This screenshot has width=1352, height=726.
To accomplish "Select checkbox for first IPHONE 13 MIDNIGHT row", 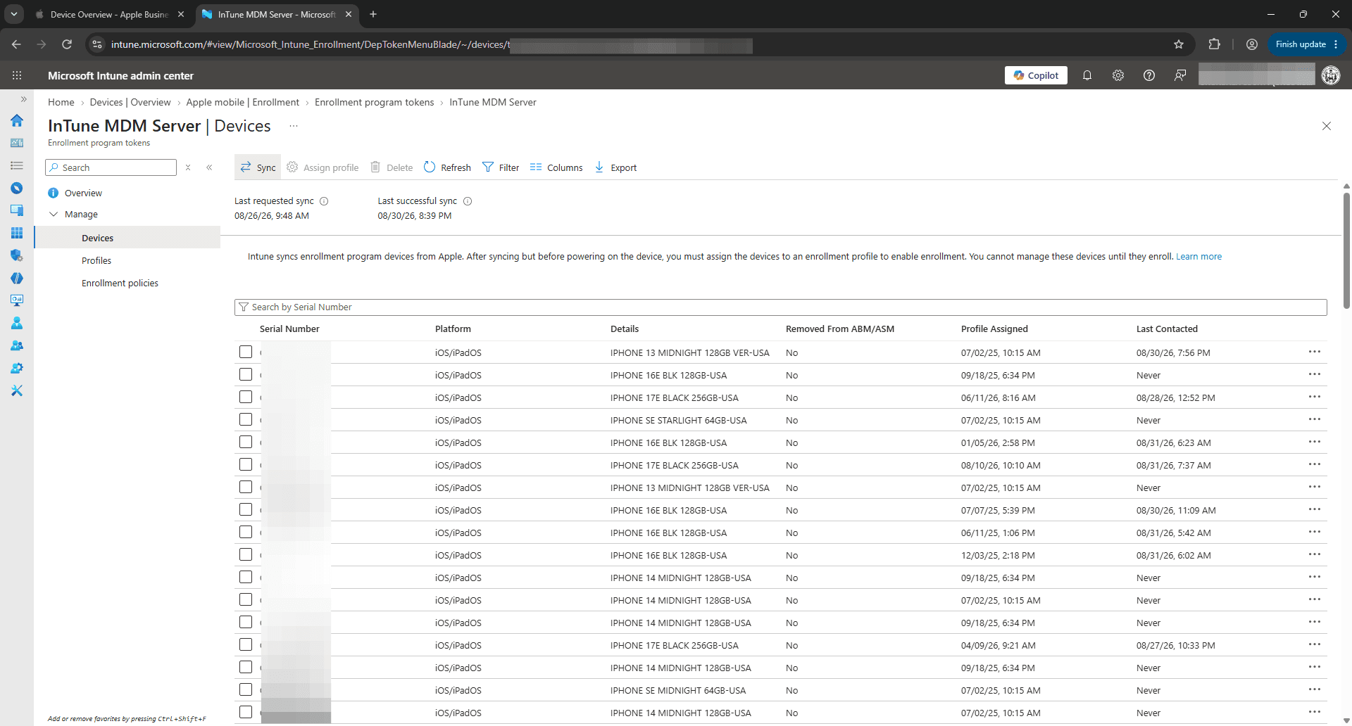I will coord(246,352).
